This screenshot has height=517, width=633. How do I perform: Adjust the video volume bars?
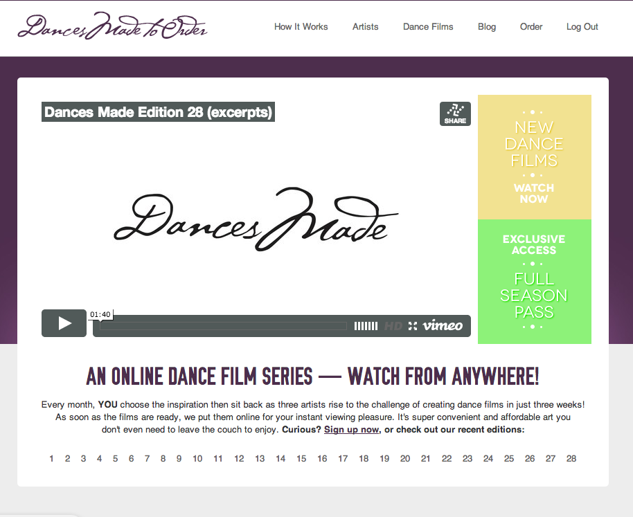coord(366,326)
